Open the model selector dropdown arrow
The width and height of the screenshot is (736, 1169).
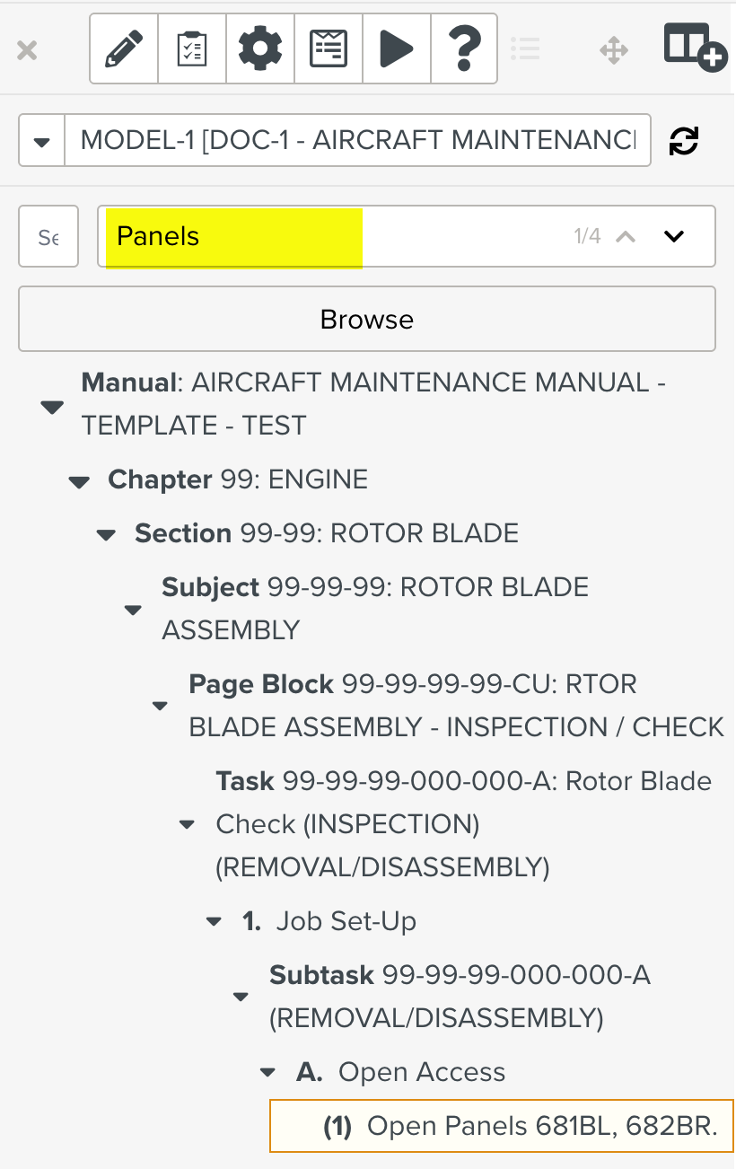point(42,141)
